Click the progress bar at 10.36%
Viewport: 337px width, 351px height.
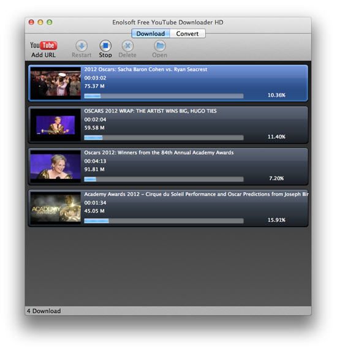pyautogui.click(x=164, y=96)
